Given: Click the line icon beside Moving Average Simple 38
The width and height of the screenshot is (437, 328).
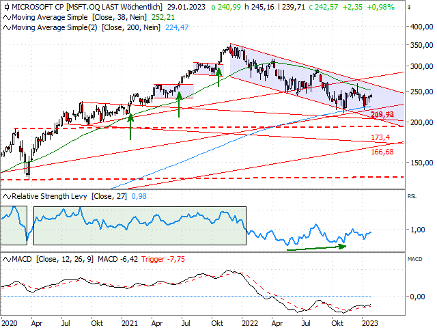Looking at the screenshot, I should pos(7,18).
